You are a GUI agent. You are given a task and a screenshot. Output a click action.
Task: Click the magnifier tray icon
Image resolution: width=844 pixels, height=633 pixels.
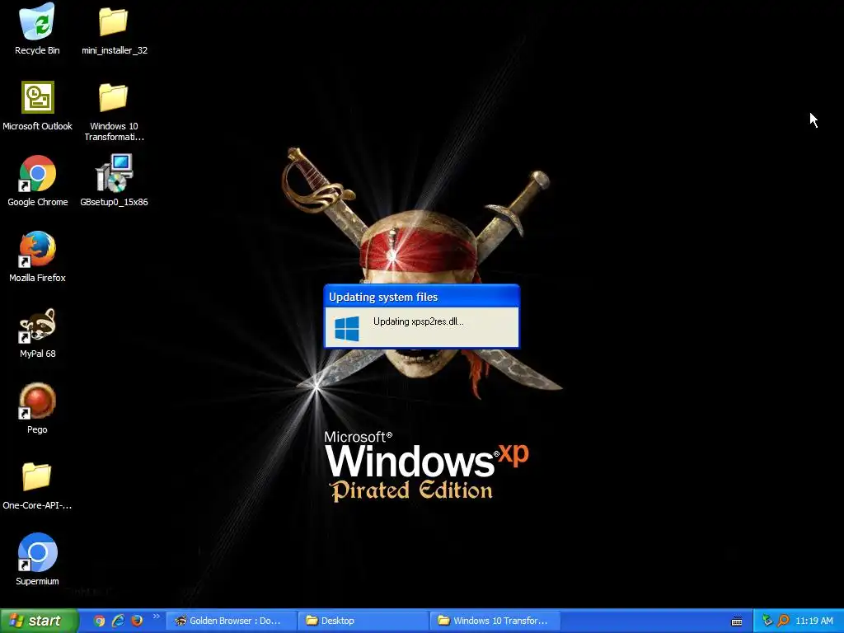(x=783, y=621)
